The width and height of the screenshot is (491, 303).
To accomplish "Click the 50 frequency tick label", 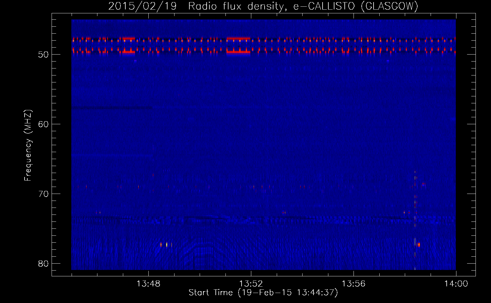I will click(x=43, y=55).
